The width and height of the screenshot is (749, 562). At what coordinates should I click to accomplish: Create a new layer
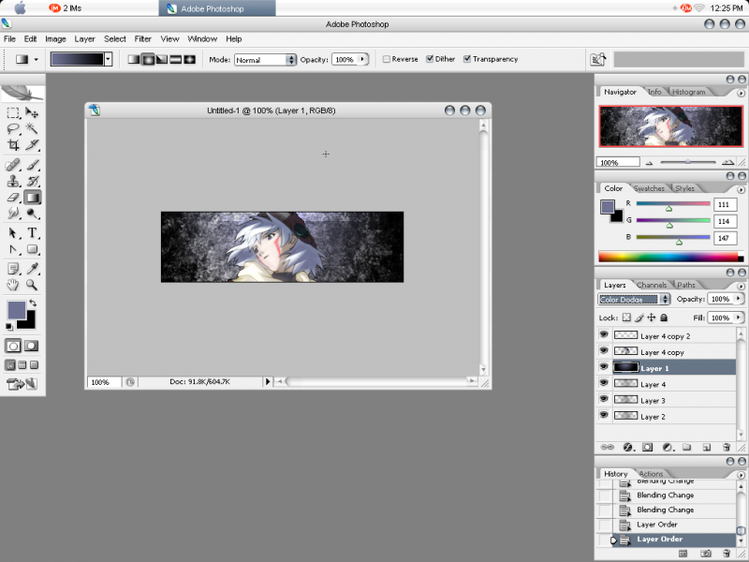pyautogui.click(x=707, y=448)
